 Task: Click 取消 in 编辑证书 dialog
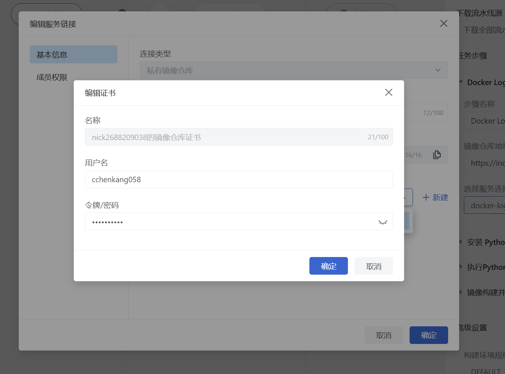click(374, 266)
